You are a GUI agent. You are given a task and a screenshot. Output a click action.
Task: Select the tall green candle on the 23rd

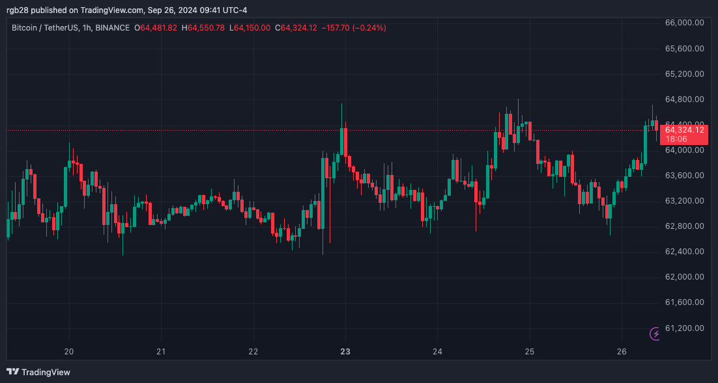tap(341, 137)
